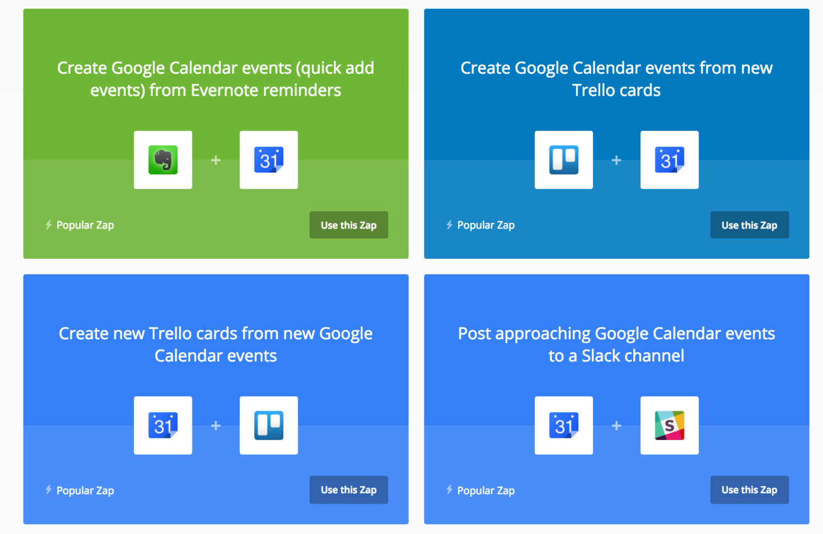This screenshot has height=534, width=823.
Task: Use the Google Calendar to Trello cards Zap
Action: click(x=348, y=490)
